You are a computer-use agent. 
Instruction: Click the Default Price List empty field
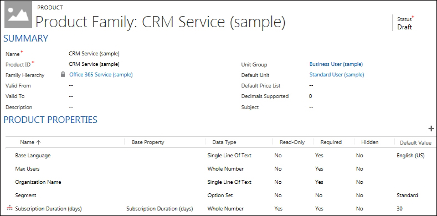coord(311,85)
